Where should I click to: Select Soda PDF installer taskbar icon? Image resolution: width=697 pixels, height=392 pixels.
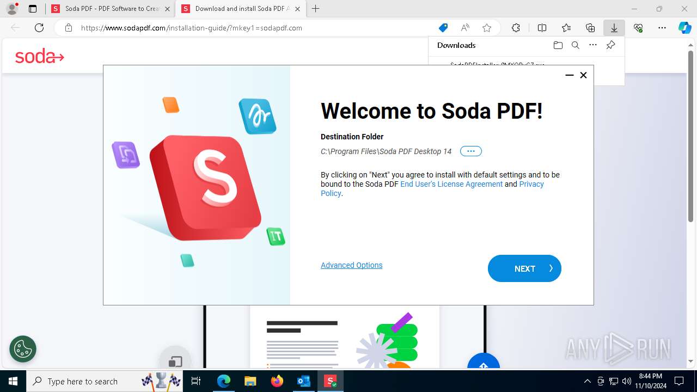pyautogui.click(x=331, y=381)
